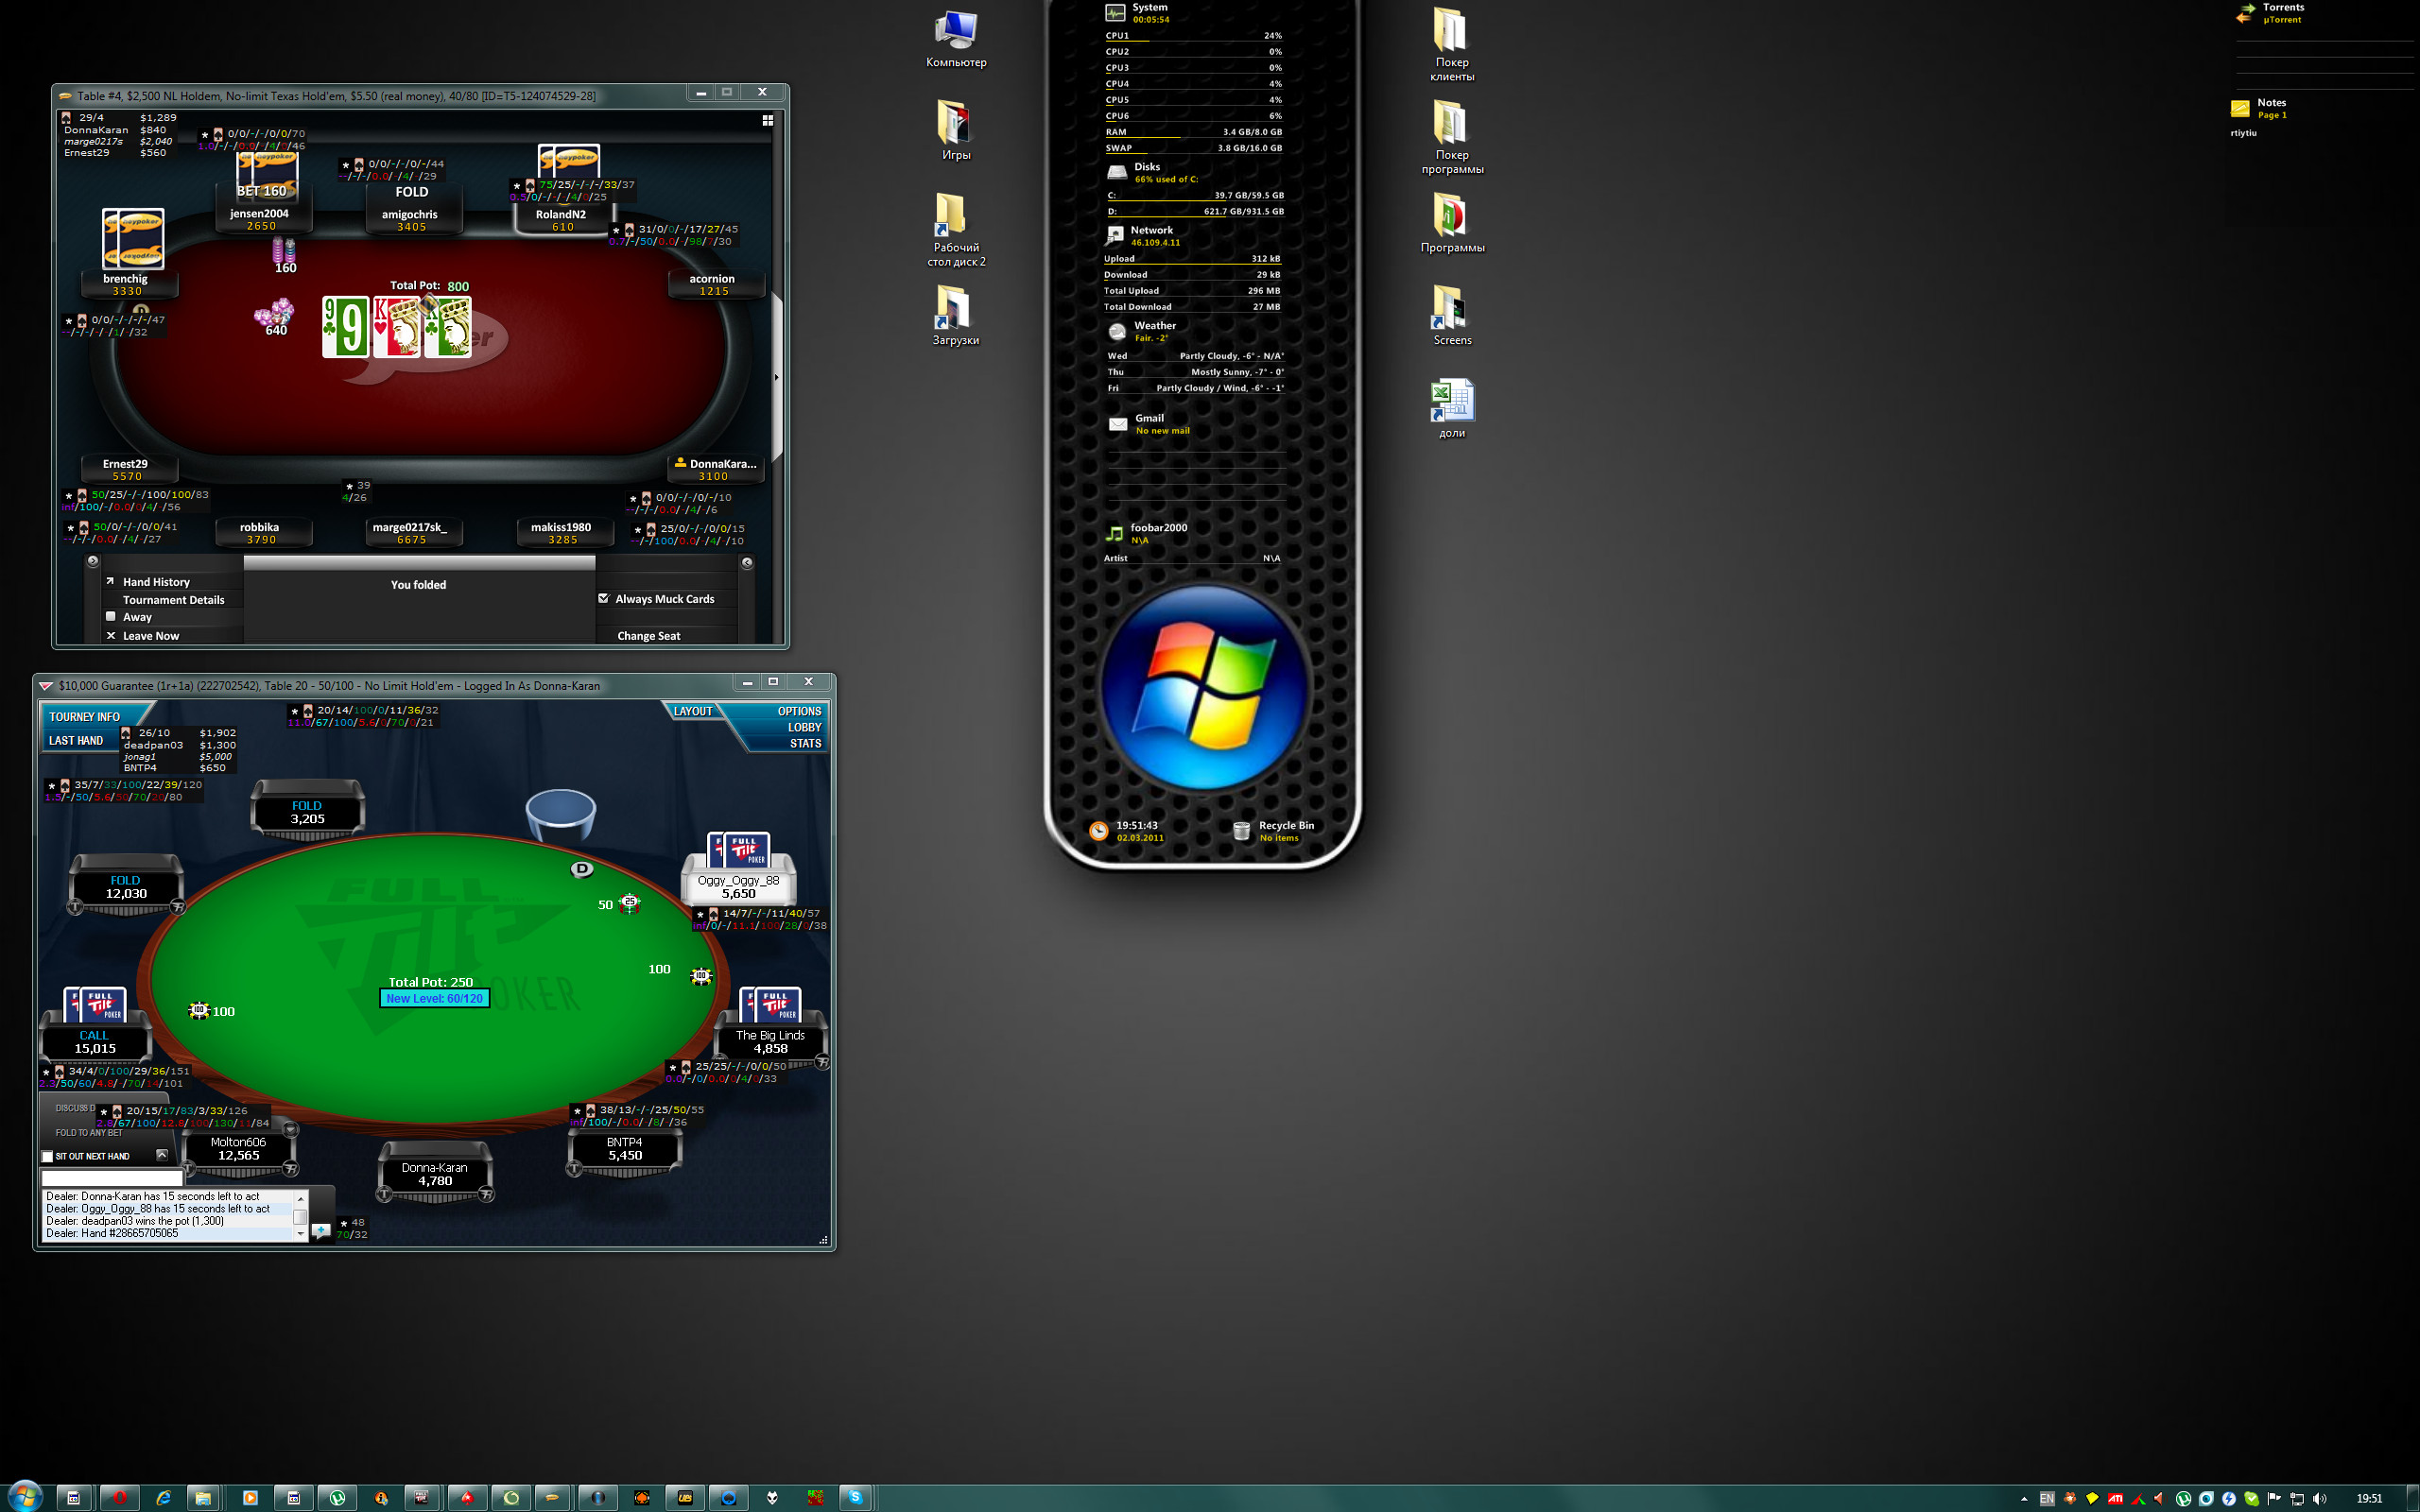Screen dimensions: 2420x1512
Task: Click the foobar2000 music note icon
Action: pos(1114,534)
